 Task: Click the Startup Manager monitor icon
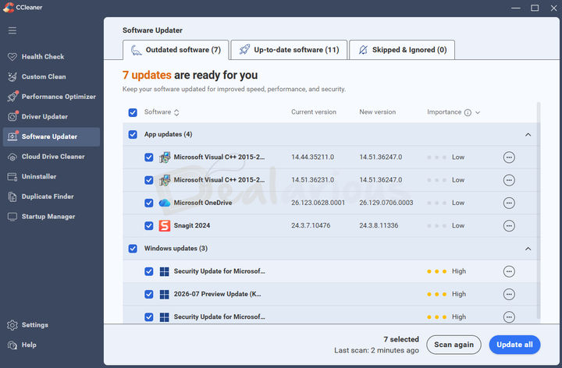(x=12, y=217)
